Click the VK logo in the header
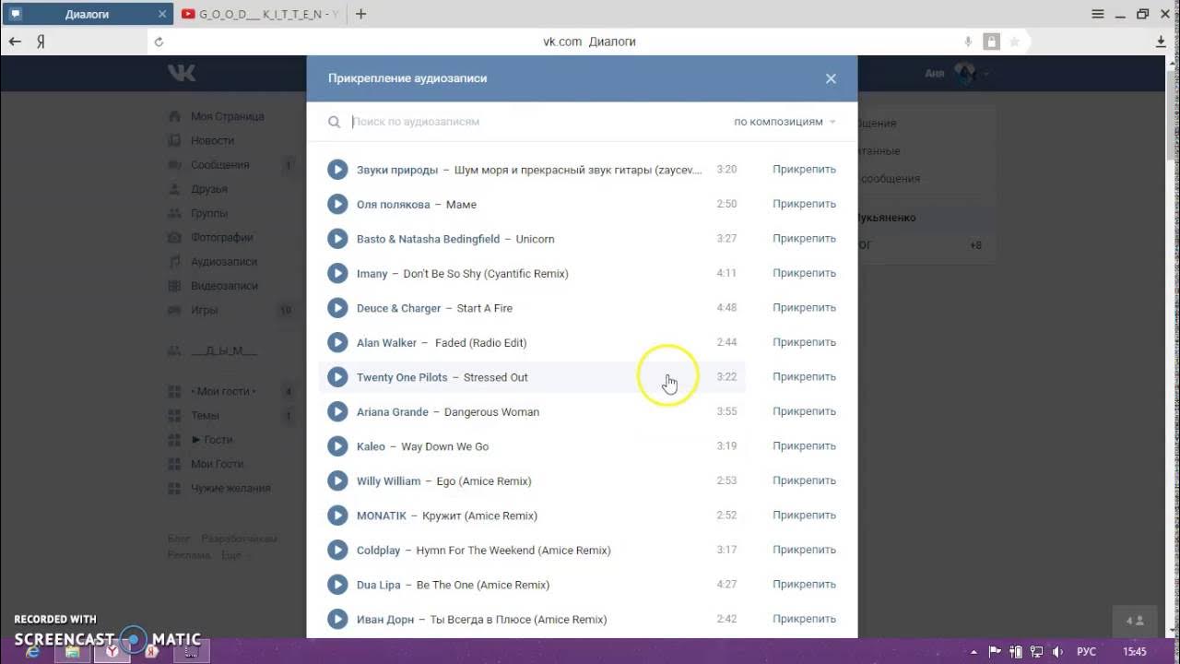The width and height of the screenshot is (1180, 664). coord(182,73)
